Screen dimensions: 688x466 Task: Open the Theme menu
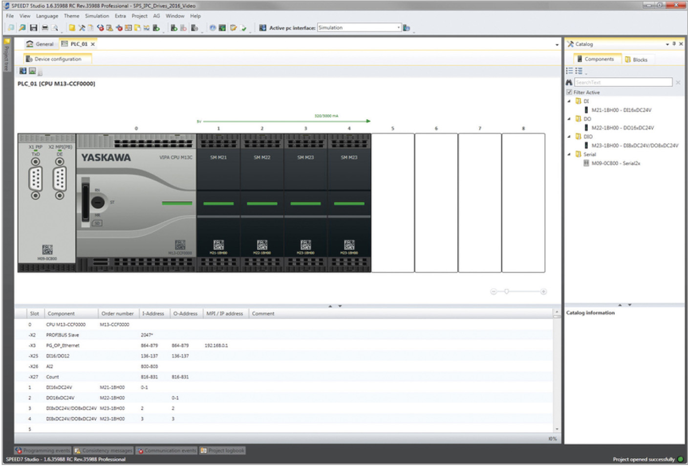[71, 16]
